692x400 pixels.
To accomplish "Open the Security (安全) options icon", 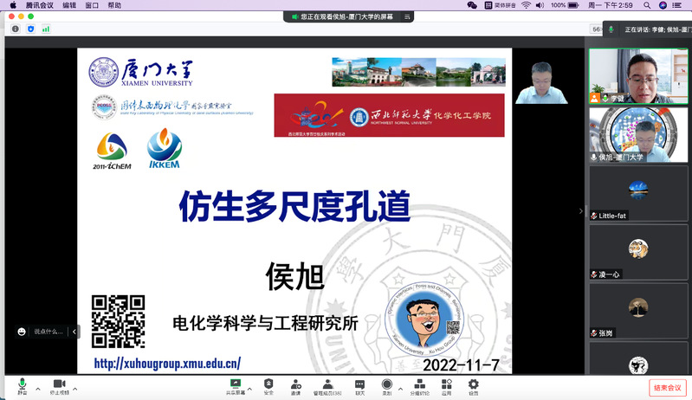I will point(268,385).
